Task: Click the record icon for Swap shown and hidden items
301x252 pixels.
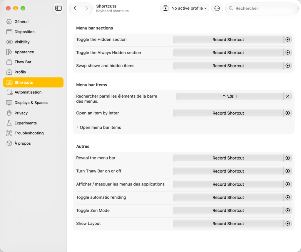Action: (x=287, y=65)
